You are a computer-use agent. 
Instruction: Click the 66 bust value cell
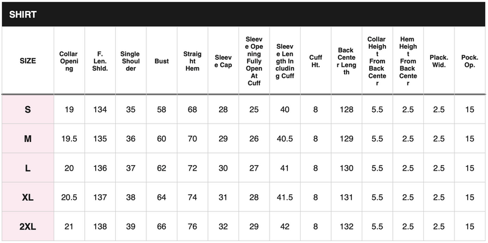(162, 227)
